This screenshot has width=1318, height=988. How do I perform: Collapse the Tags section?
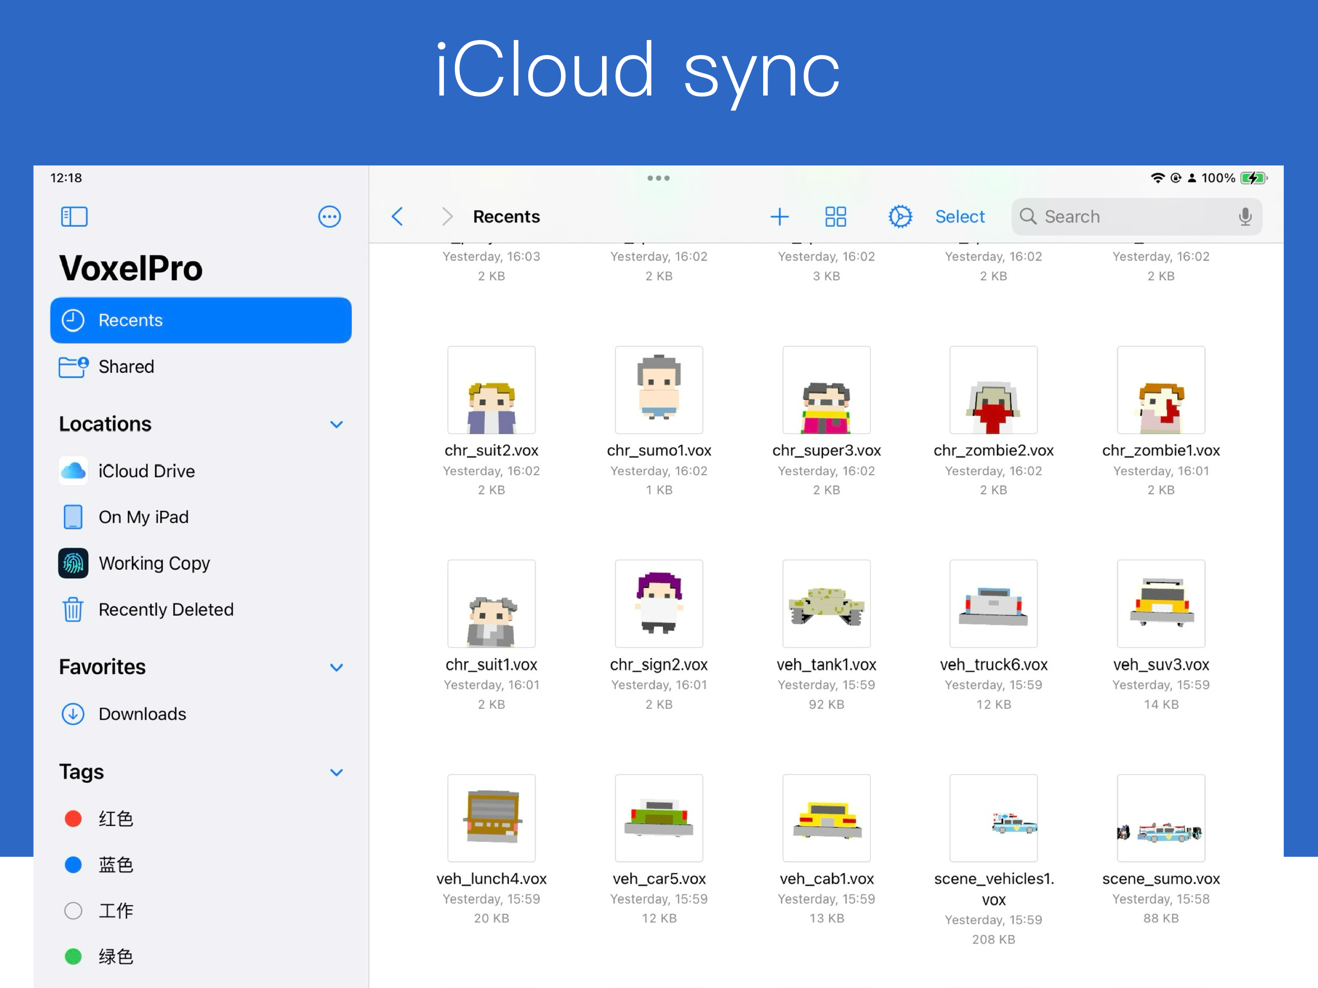[x=337, y=772]
